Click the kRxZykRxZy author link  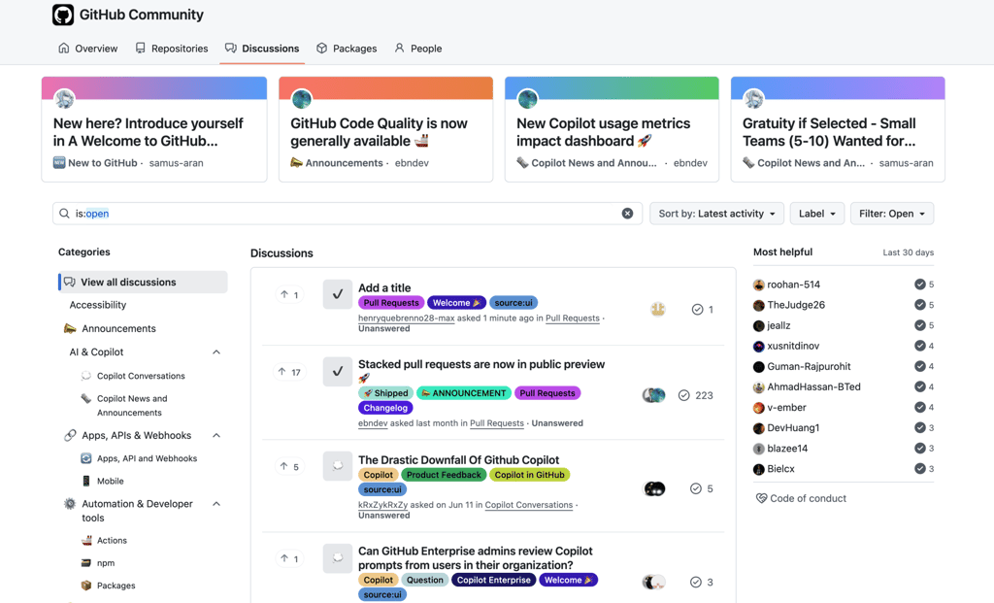pos(382,505)
